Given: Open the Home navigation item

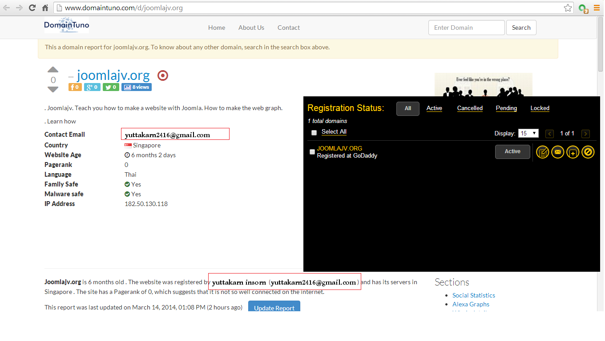Looking at the screenshot, I should point(217,28).
